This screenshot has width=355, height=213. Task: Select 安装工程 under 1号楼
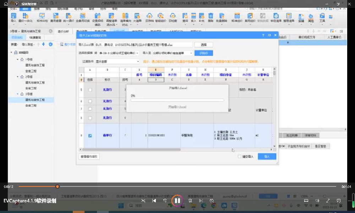point(31,71)
